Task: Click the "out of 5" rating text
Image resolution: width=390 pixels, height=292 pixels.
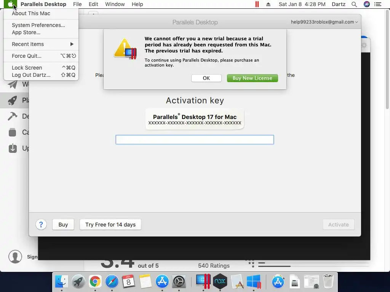Action: [148, 266]
